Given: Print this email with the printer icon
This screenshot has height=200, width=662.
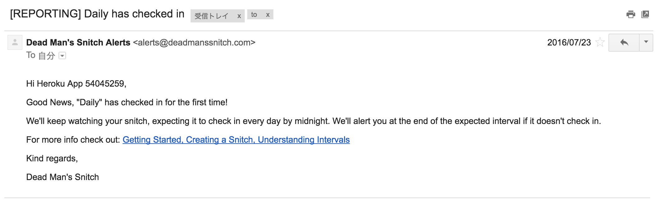Looking at the screenshot, I should 631,14.
